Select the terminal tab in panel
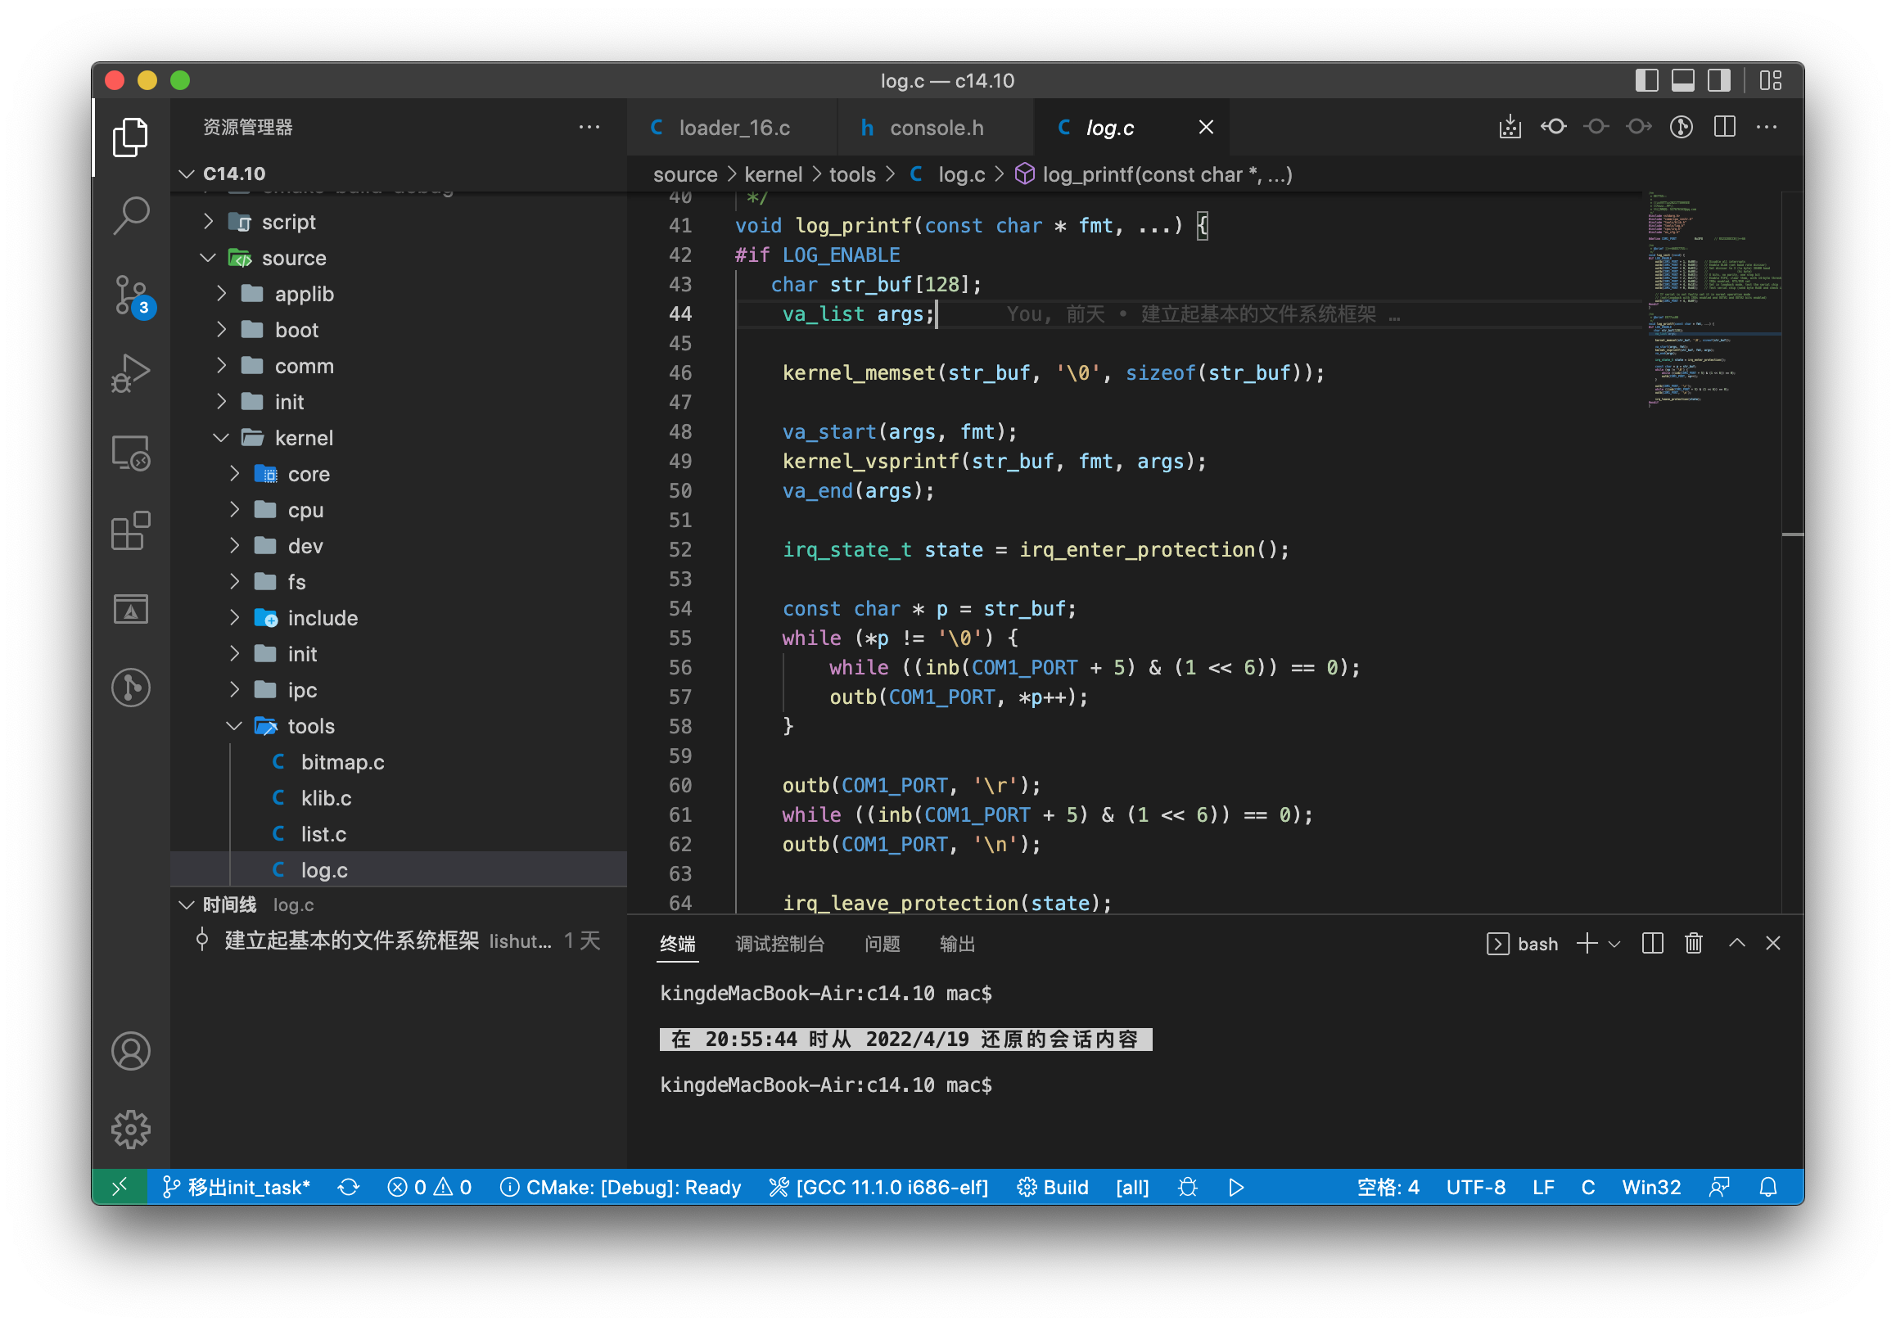 pyautogui.click(x=678, y=944)
